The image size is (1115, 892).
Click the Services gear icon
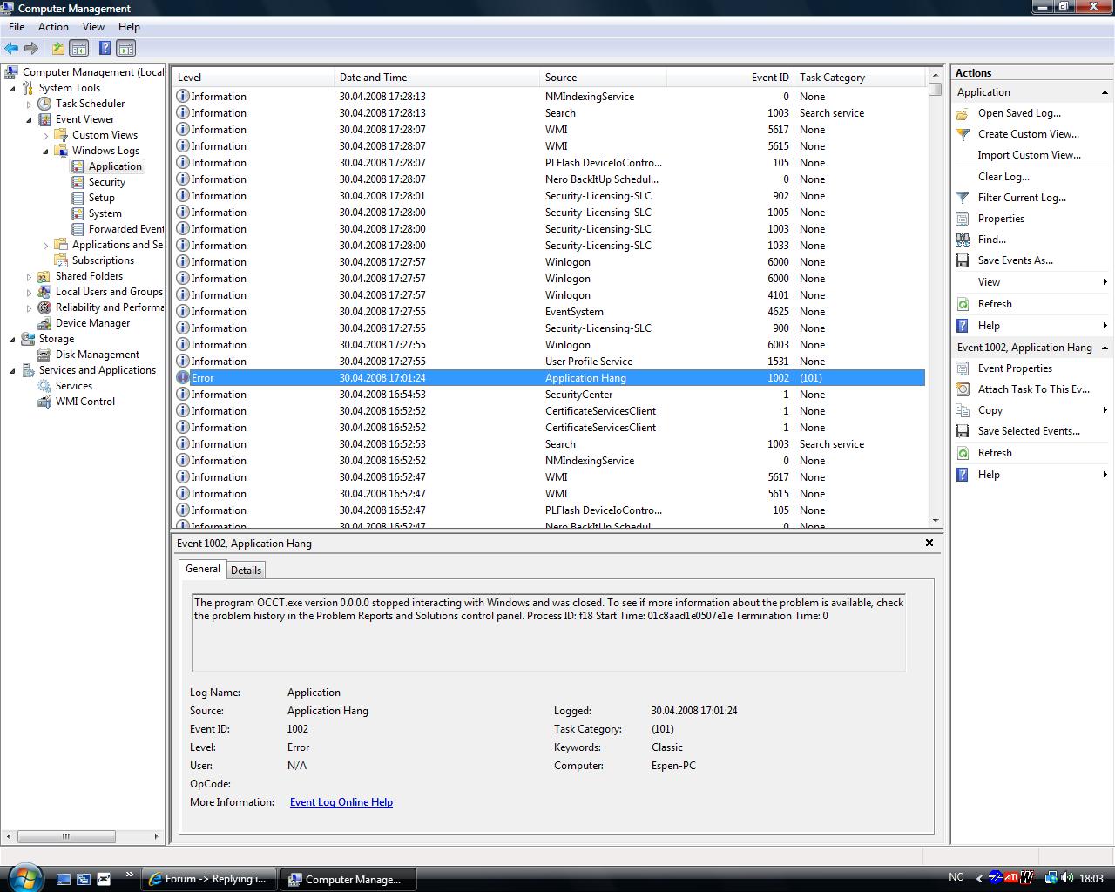coord(44,386)
